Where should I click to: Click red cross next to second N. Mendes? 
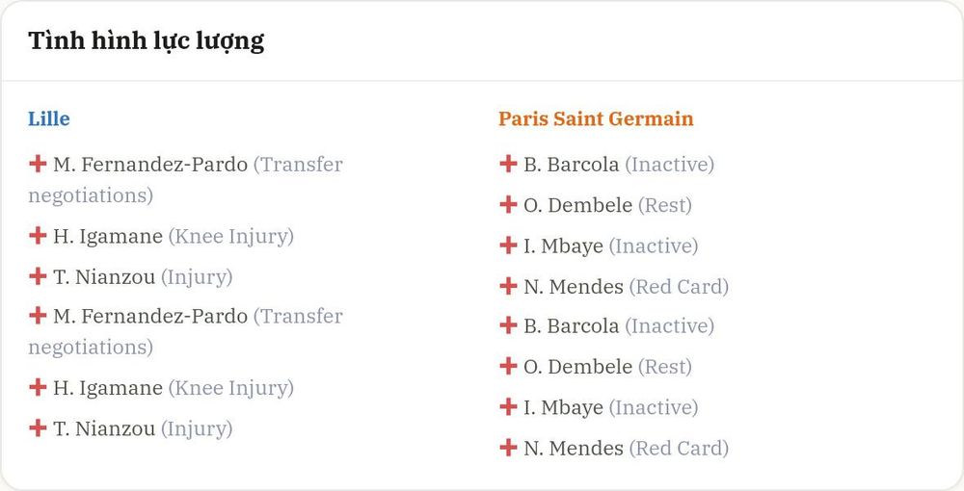508,448
